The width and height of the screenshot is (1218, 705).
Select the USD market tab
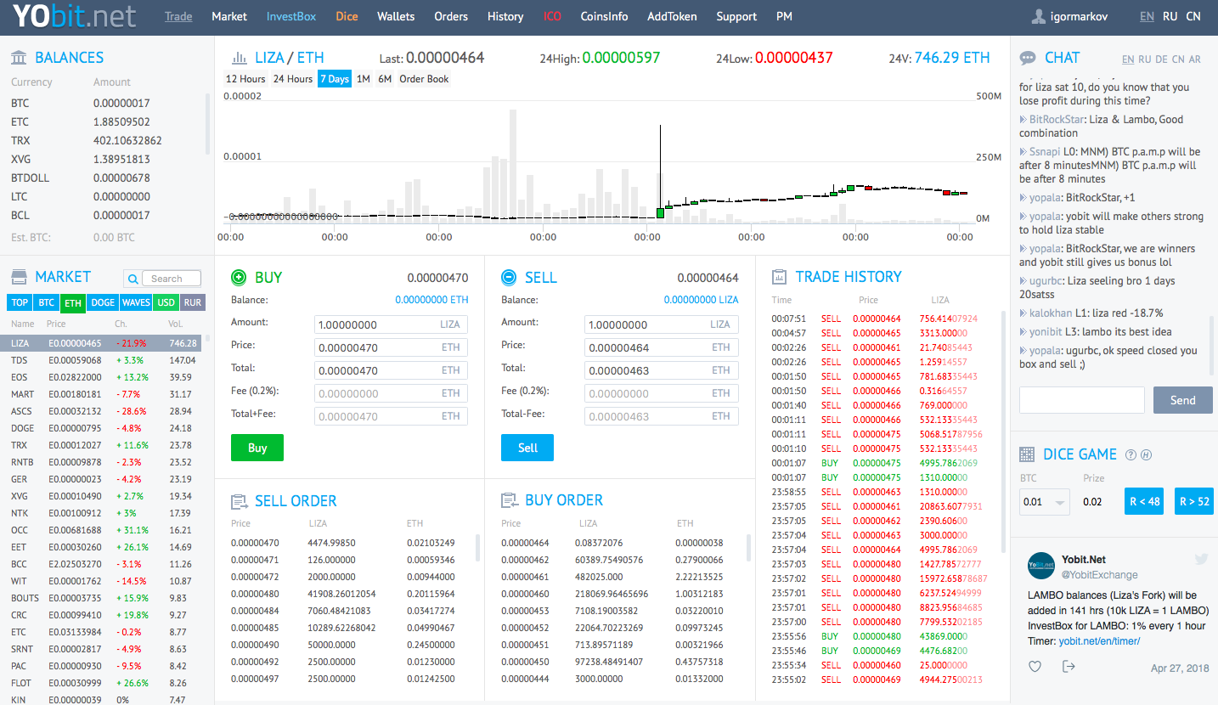click(x=166, y=302)
